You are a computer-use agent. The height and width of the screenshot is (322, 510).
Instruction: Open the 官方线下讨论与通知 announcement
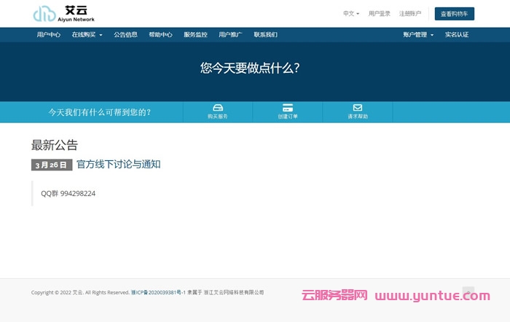pyautogui.click(x=118, y=165)
